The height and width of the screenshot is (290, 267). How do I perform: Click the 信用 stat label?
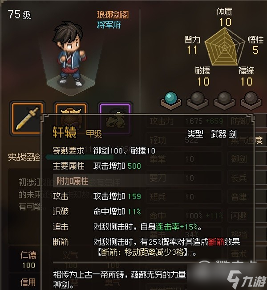pyautogui.click(x=28, y=282)
